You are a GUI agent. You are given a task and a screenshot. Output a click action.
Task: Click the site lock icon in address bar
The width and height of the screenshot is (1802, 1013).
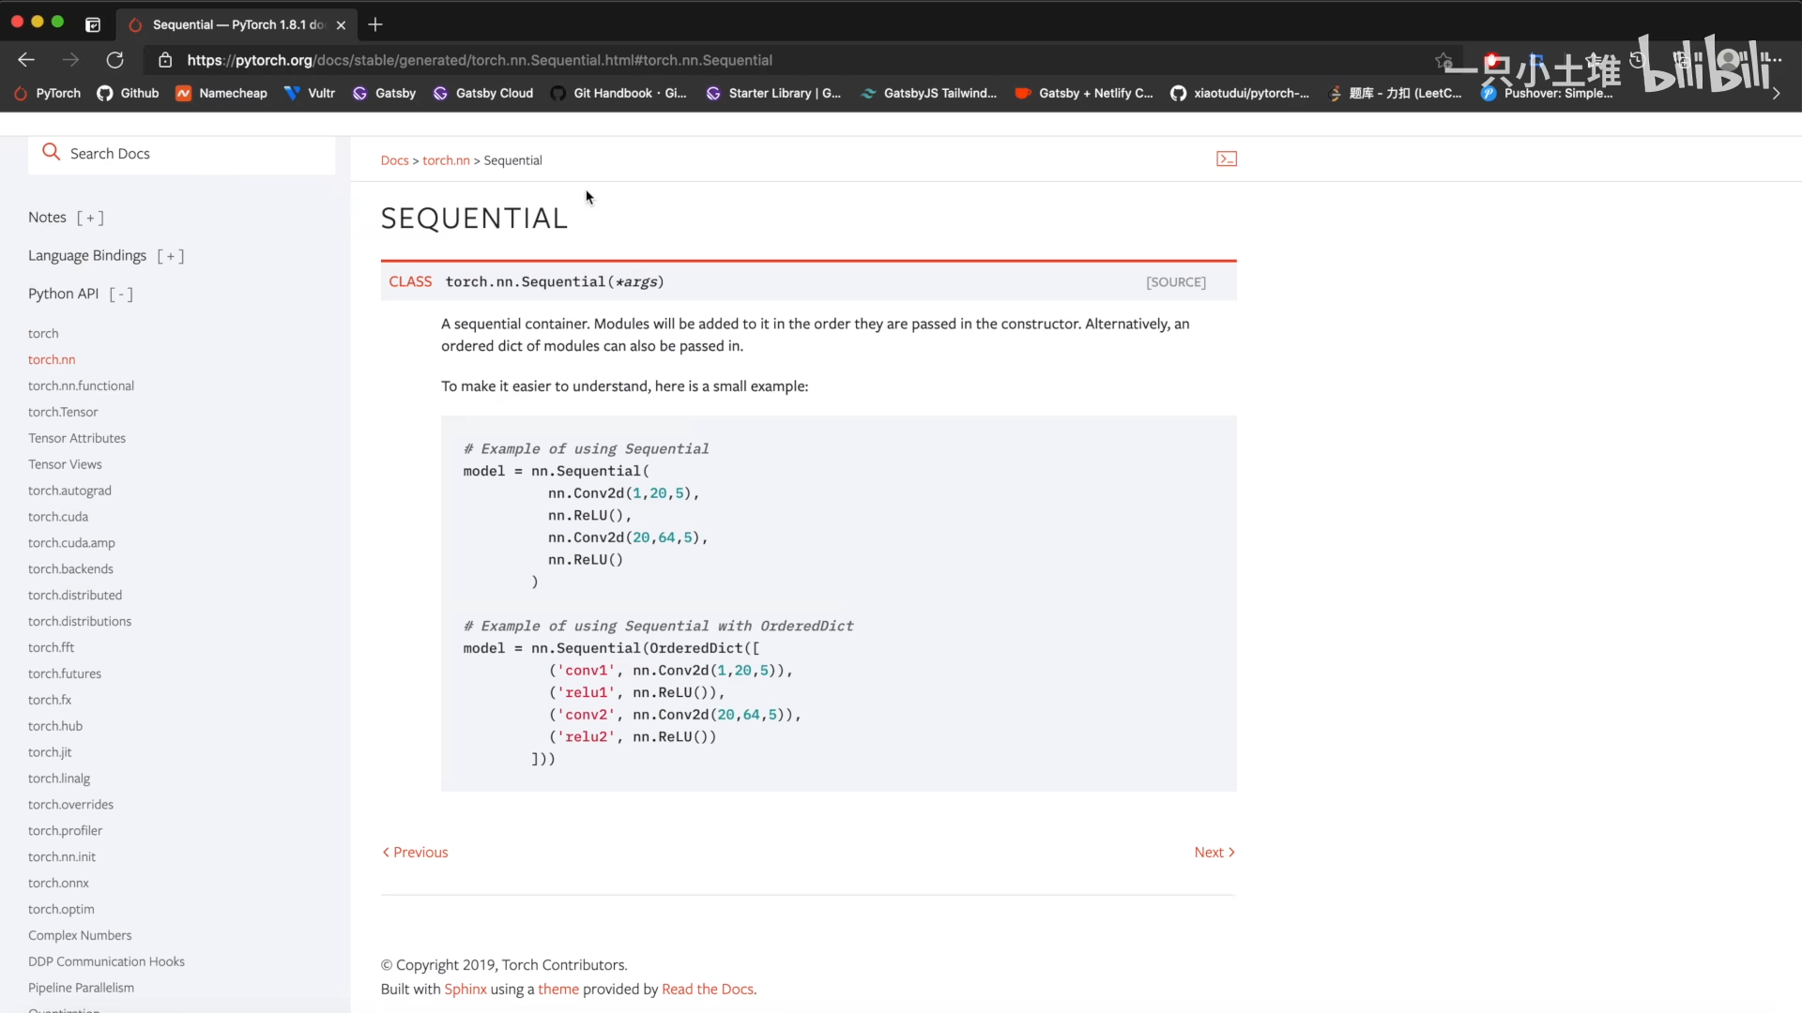click(165, 60)
